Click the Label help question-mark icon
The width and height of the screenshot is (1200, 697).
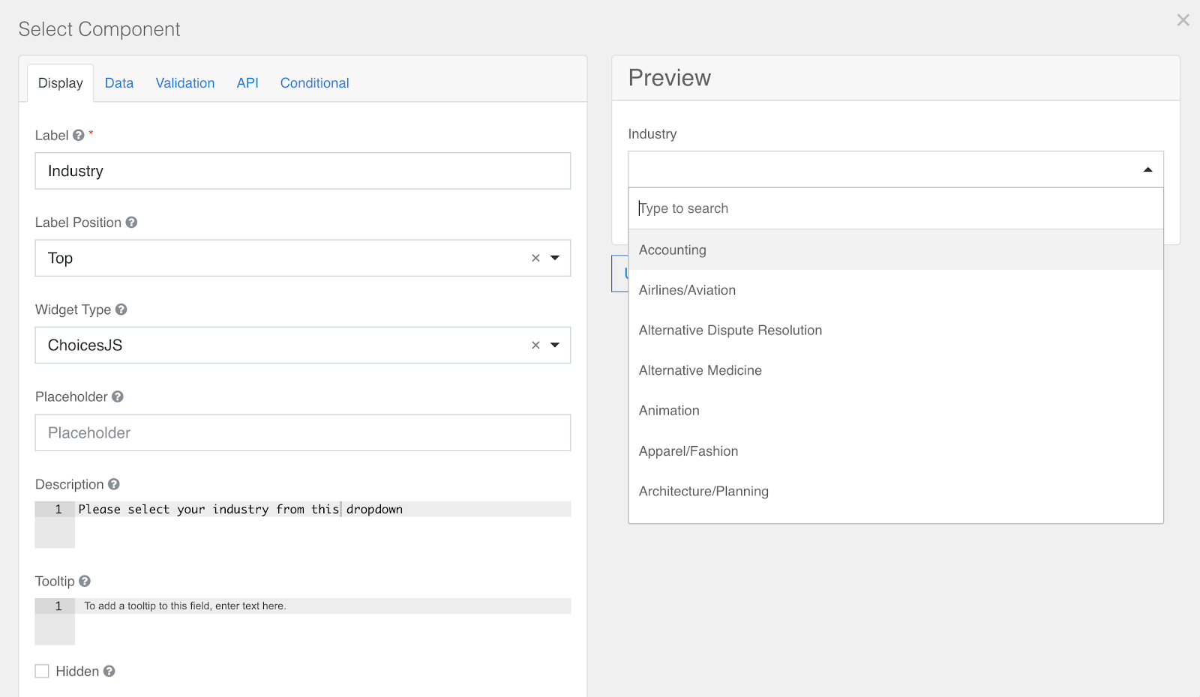[79, 136]
